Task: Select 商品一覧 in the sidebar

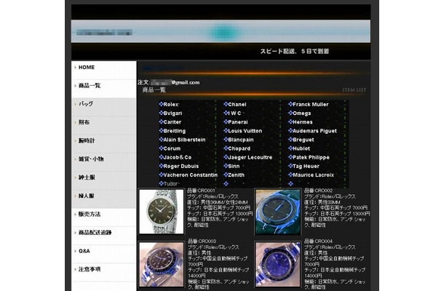Action: point(91,85)
